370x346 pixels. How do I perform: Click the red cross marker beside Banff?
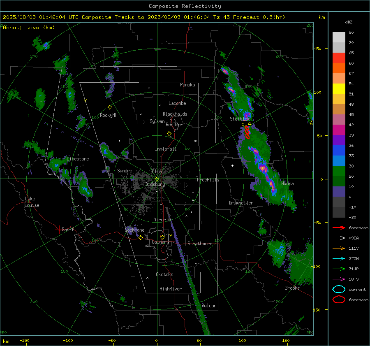click(59, 230)
